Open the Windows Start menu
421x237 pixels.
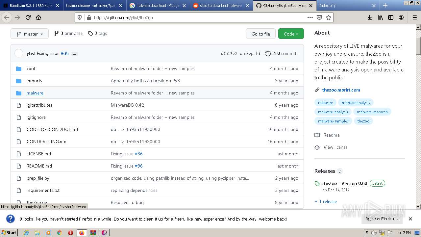pos(9,232)
